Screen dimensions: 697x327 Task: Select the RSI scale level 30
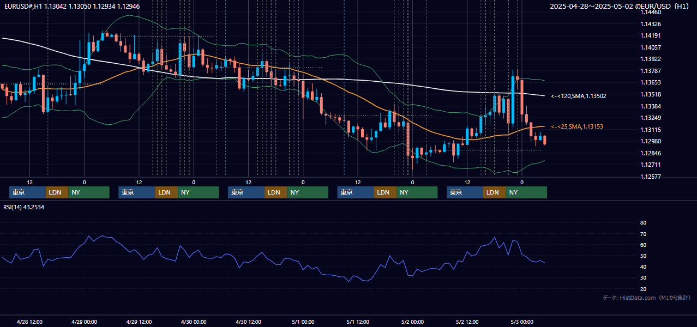point(643,277)
